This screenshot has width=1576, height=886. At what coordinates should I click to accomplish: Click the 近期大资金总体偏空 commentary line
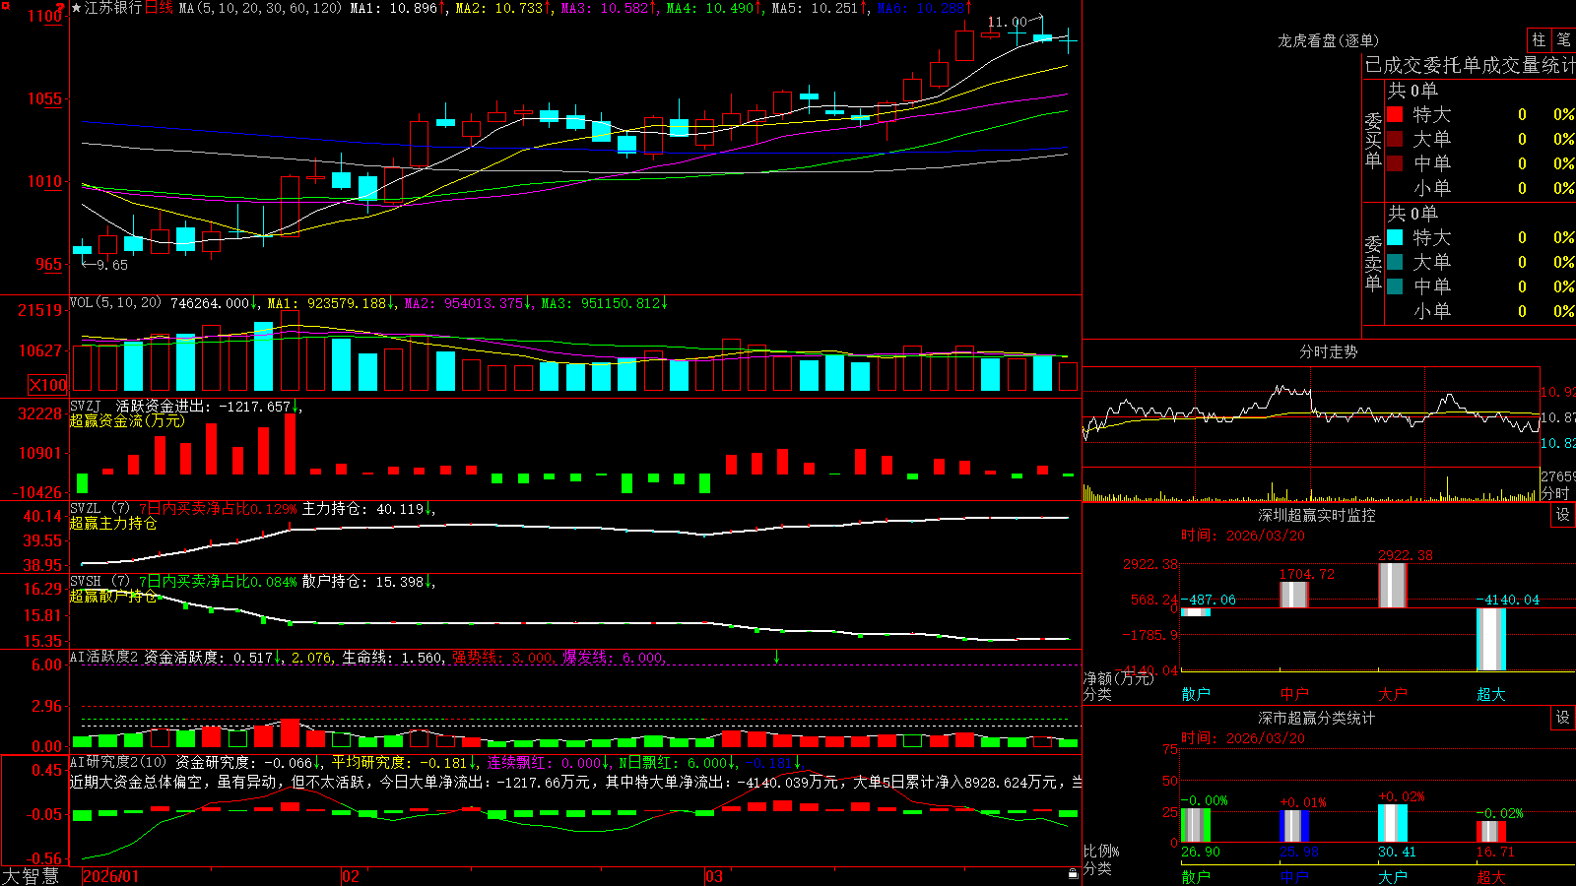(x=576, y=782)
